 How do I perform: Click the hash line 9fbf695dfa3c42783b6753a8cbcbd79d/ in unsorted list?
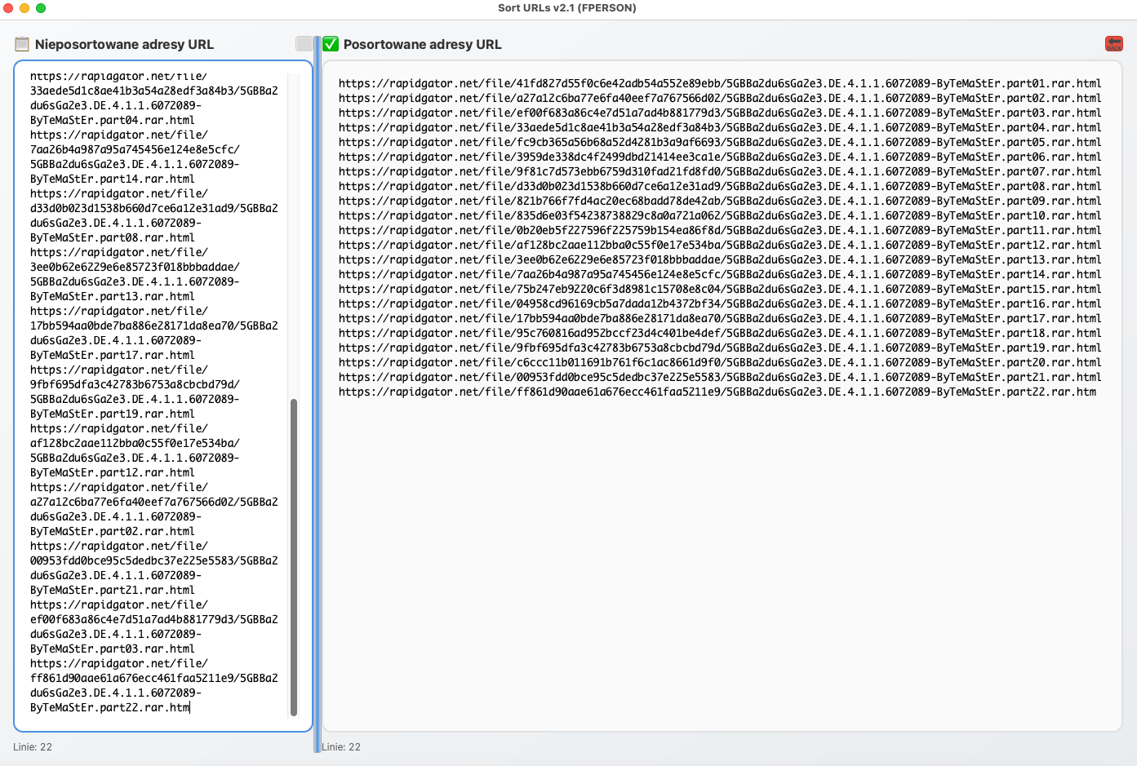click(x=135, y=384)
